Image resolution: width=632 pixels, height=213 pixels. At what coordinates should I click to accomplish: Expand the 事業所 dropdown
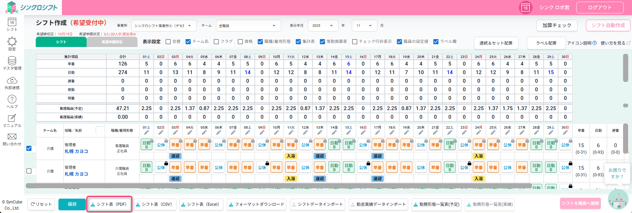pyautogui.click(x=164, y=26)
